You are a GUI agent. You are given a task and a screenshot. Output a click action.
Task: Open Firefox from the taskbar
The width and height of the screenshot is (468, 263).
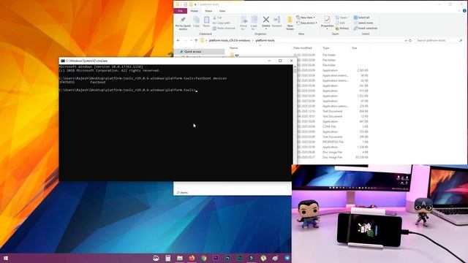tap(192, 258)
